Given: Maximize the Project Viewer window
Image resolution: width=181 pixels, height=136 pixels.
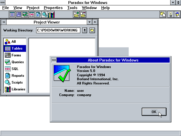Looking at the screenshot, I should tap(95, 22).
